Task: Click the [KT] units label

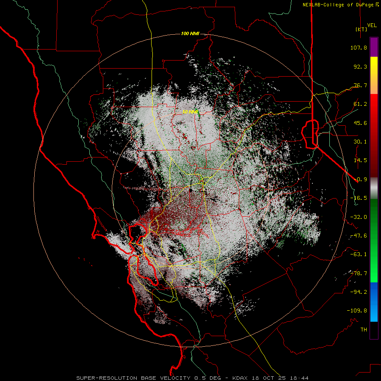Action: click(x=361, y=29)
